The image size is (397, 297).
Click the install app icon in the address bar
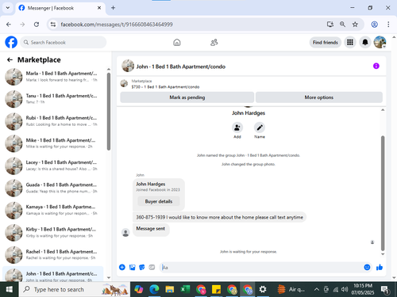tap(330, 25)
